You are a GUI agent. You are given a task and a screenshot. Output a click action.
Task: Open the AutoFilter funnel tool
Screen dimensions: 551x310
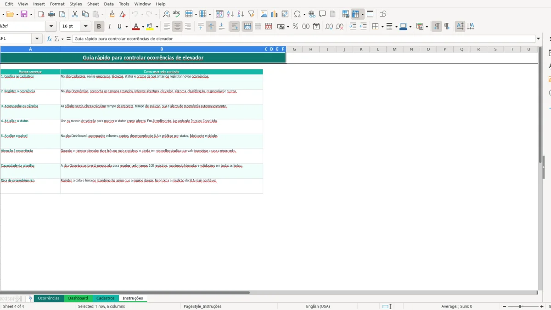click(x=251, y=14)
